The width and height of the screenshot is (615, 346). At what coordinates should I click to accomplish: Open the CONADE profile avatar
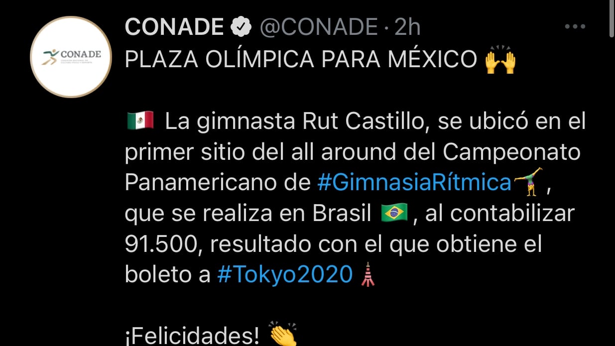pyautogui.click(x=70, y=57)
